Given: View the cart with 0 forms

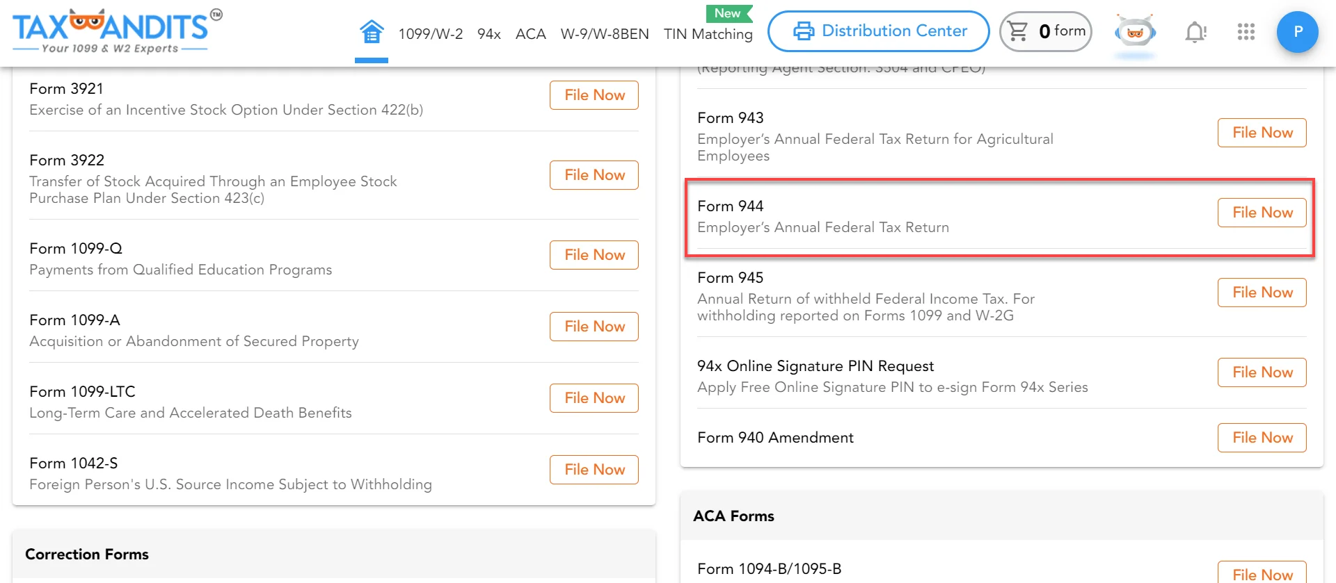Looking at the screenshot, I should 1046,31.
